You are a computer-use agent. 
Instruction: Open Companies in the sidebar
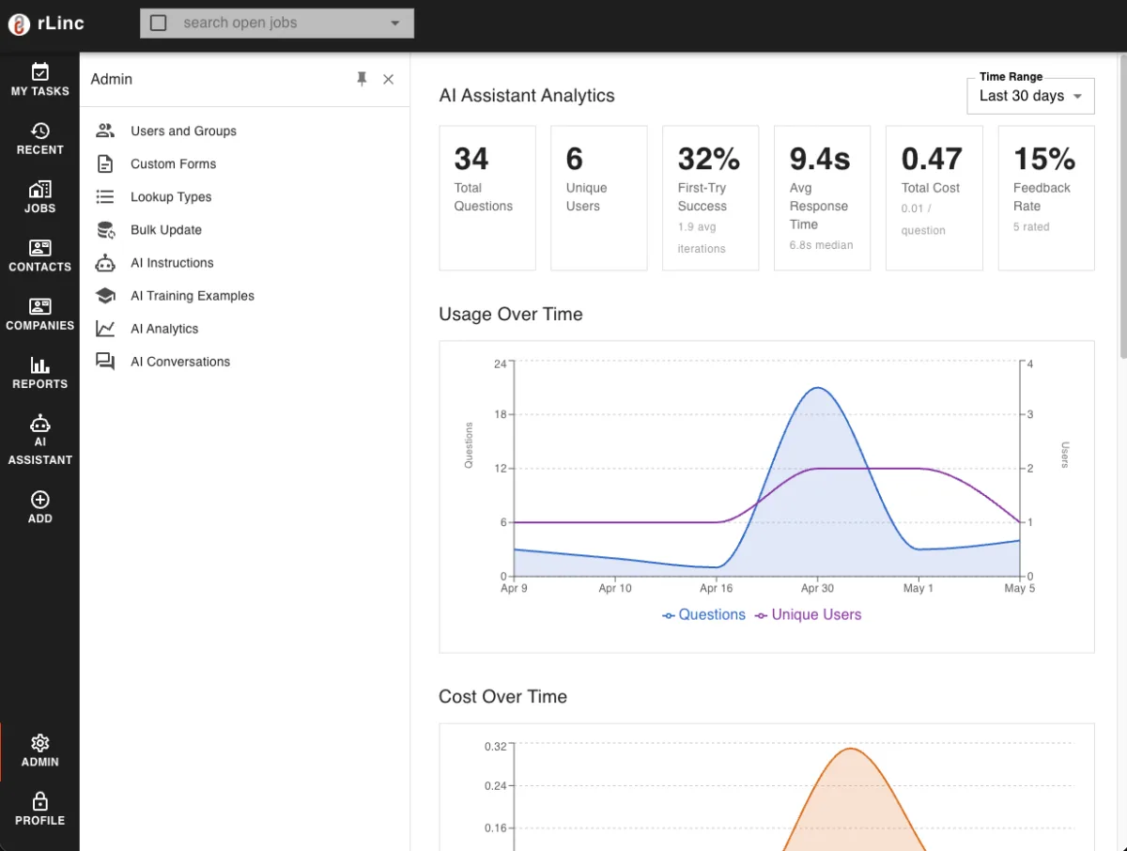(39, 315)
